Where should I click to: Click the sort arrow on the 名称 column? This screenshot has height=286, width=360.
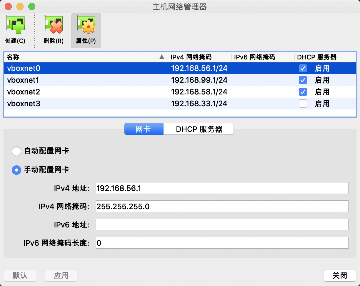161,57
